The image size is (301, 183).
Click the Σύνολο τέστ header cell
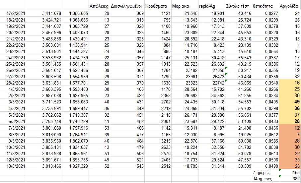[238, 6]
